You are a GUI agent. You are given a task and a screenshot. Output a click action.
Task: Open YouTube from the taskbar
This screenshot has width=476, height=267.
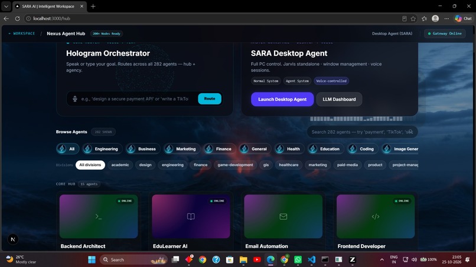pyautogui.click(x=257, y=260)
